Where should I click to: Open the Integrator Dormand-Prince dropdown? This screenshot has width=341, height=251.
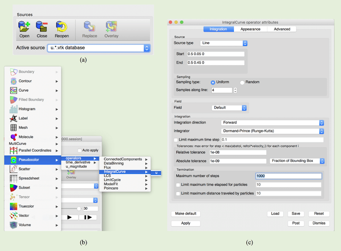[x=273, y=131]
